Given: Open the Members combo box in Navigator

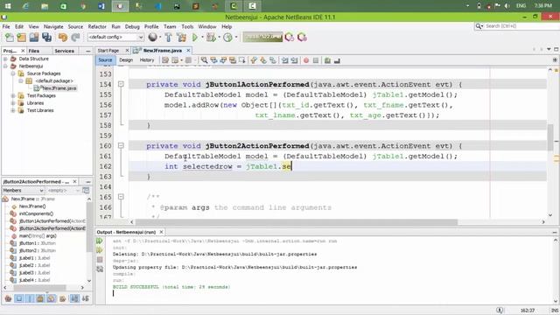Looking at the screenshot, I should click(x=24, y=191).
